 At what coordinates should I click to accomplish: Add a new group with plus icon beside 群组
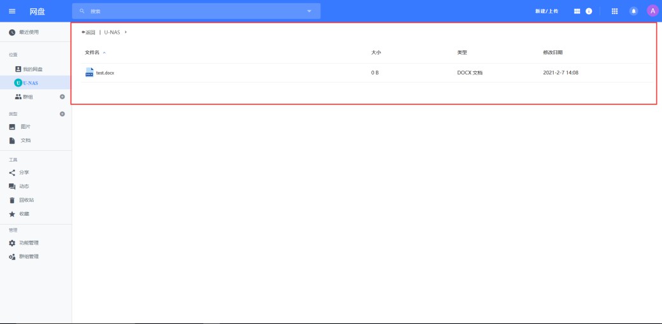pos(62,97)
